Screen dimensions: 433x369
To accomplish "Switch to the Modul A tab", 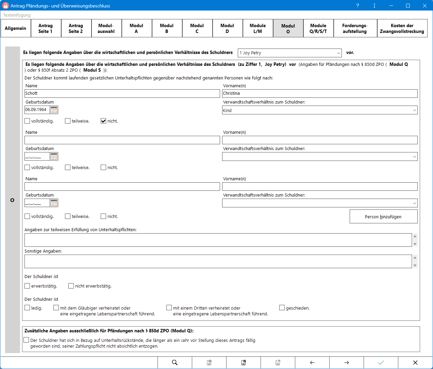I will [x=136, y=28].
